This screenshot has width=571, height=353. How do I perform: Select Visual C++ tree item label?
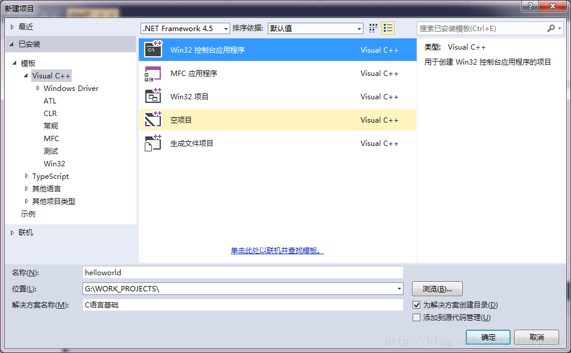pos(51,76)
